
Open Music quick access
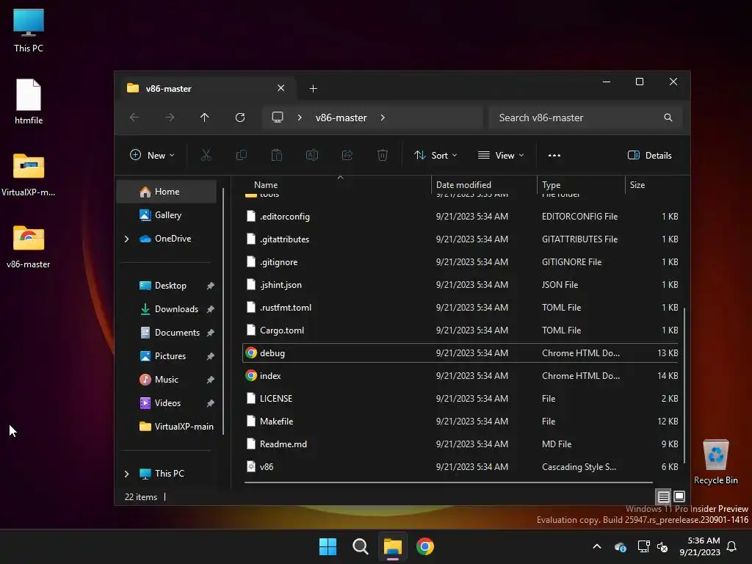click(x=167, y=380)
